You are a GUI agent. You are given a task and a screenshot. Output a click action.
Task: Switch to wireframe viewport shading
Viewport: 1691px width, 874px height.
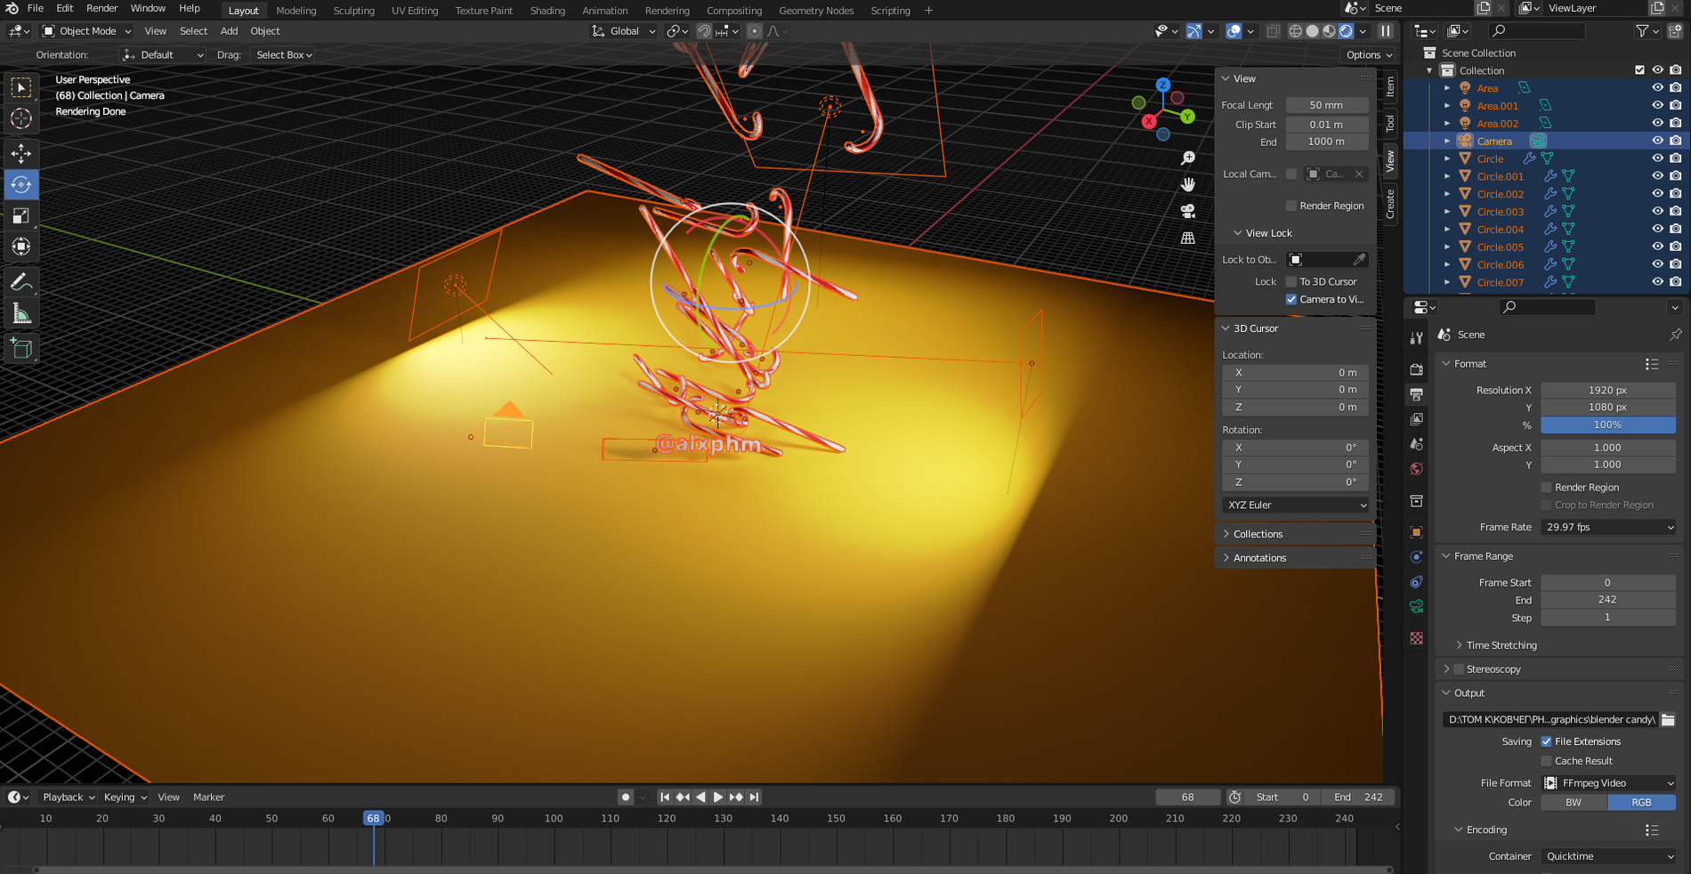point(1296,31)
